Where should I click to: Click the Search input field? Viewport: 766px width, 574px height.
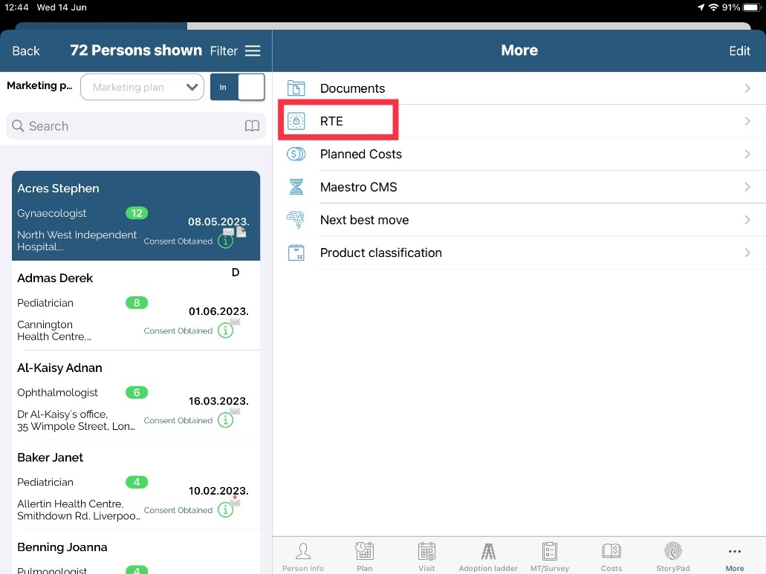click(126, 126)
